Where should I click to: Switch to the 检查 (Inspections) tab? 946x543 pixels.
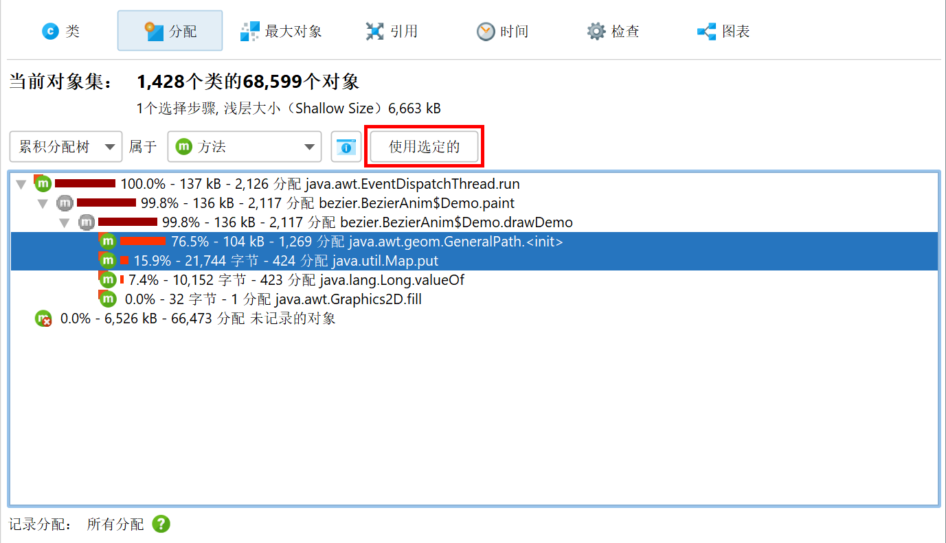pyautogui.click(x=613, y=31)
